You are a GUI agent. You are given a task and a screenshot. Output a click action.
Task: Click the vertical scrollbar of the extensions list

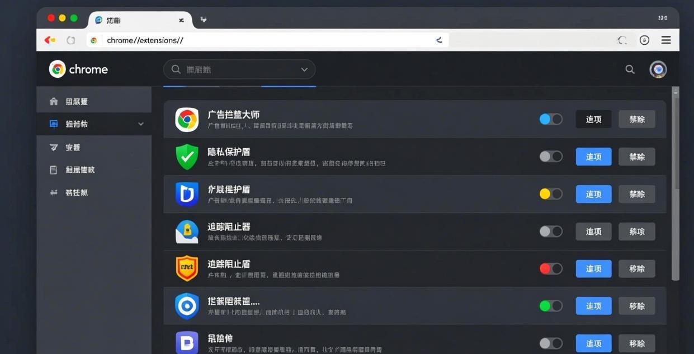coord(676,185)
